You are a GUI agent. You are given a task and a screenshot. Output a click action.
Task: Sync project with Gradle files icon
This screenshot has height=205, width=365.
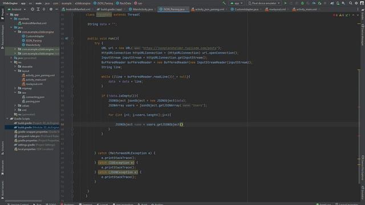pyautogui.click(x=332, y=3)
